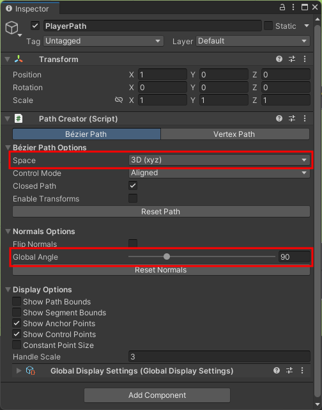This screenshot has width=322, height=410.
Task: Click the Transform axes icon
Action: click(x=19, y=59)
